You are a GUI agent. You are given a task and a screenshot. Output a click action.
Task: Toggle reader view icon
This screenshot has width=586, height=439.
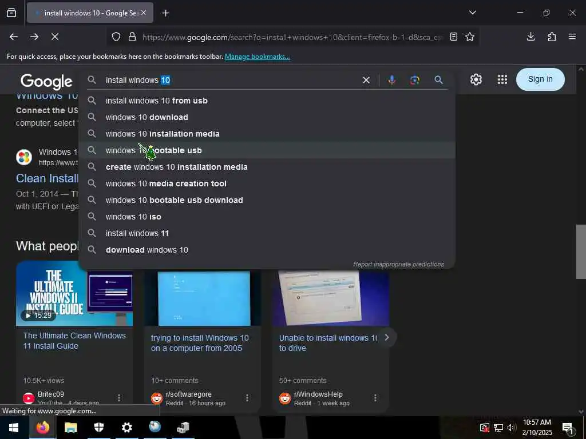pyautogui.click(x=453, y=37)
